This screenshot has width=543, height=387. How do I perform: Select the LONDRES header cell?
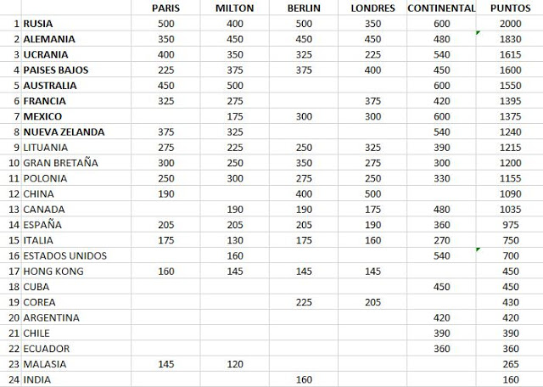tap(372, 8)
